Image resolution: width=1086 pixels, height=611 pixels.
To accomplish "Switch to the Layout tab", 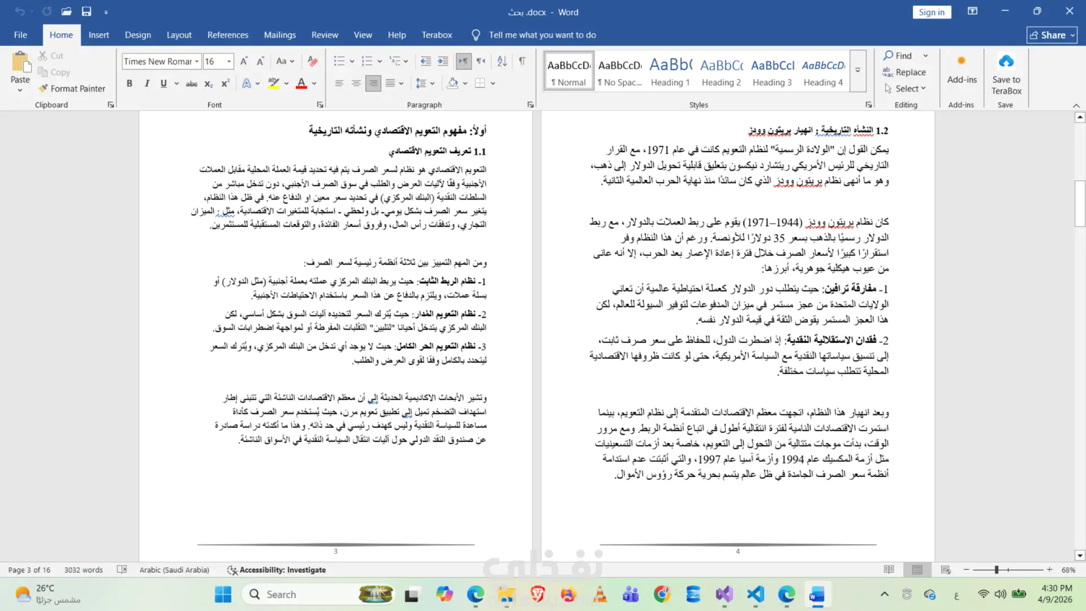I will pos(179,35).
